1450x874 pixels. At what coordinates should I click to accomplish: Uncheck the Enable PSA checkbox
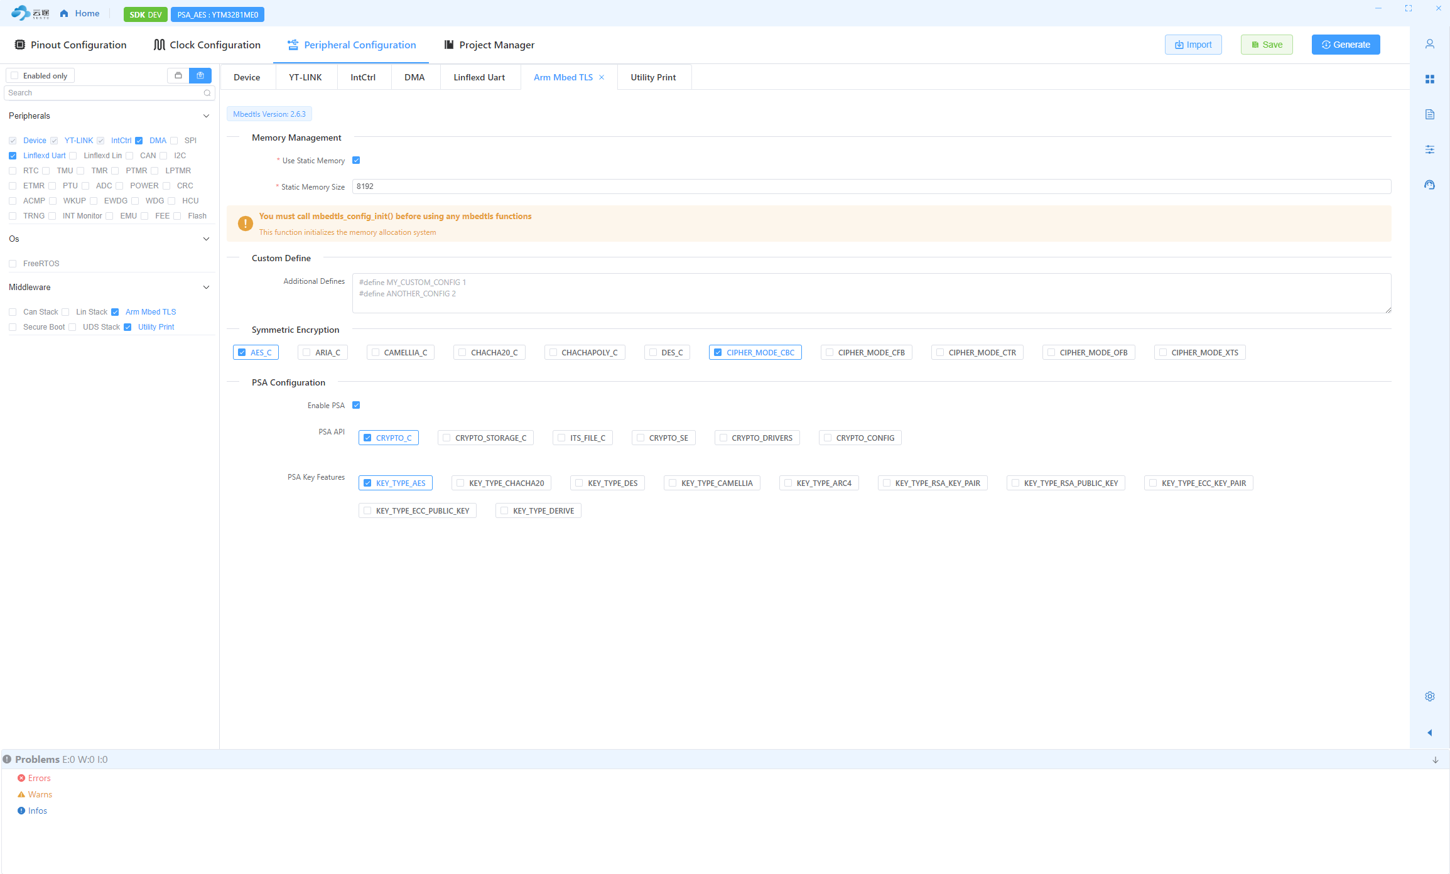click(356, 405)
